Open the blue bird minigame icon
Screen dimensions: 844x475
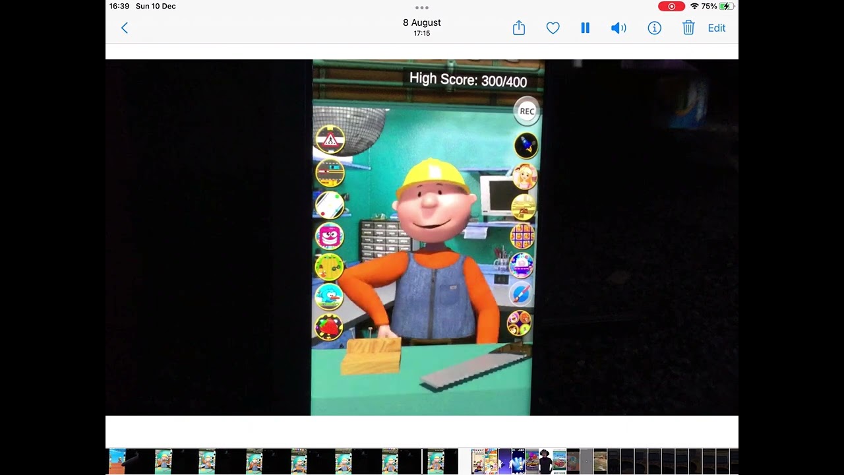coord(328,297)
